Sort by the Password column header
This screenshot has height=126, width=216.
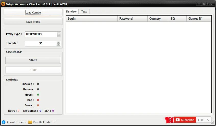tap(132, 19)
